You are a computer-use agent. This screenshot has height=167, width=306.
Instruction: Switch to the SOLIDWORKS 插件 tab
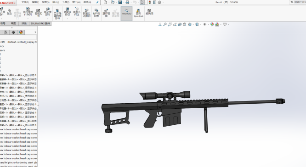[40, 23]
